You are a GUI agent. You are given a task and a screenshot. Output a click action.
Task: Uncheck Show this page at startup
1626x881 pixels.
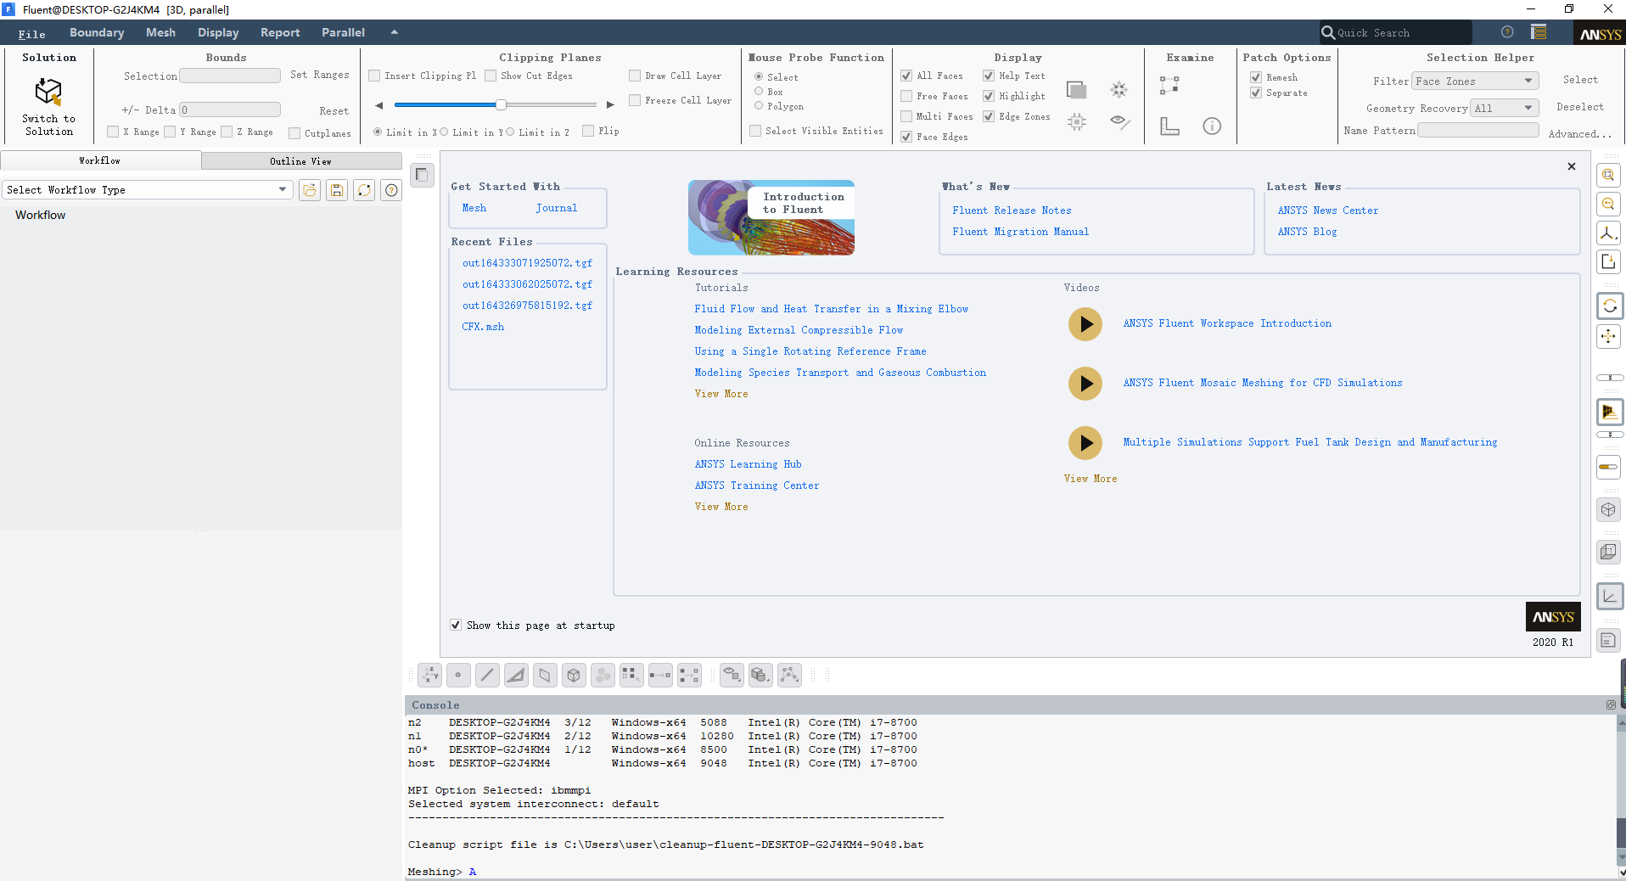click(456, 625)
